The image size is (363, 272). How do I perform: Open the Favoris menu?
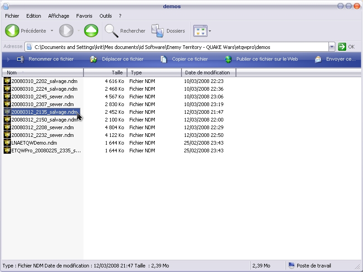click(x=84, y=16)
